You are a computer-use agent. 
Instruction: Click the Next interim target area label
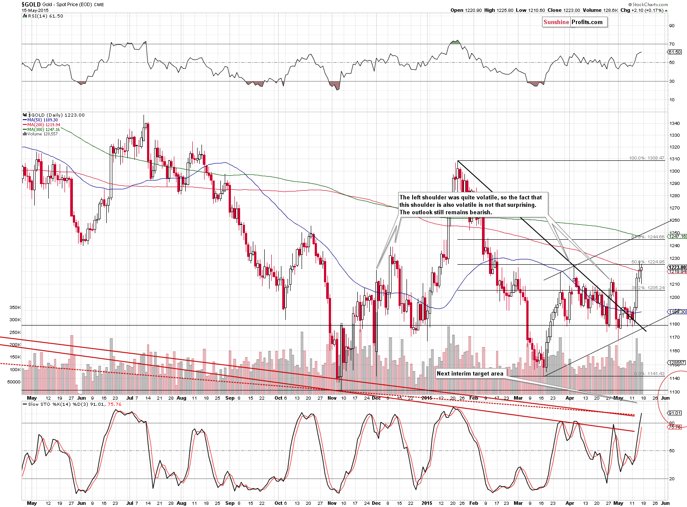coord(470,373)
